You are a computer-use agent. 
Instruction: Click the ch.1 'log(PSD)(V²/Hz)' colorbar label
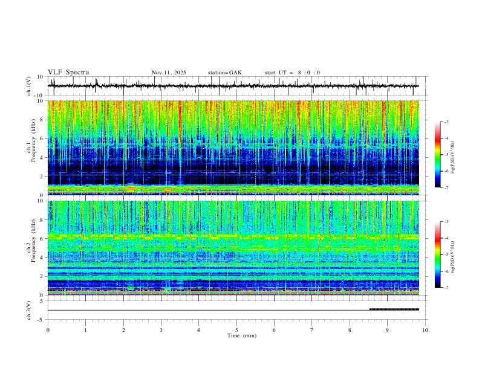point(452,158)
